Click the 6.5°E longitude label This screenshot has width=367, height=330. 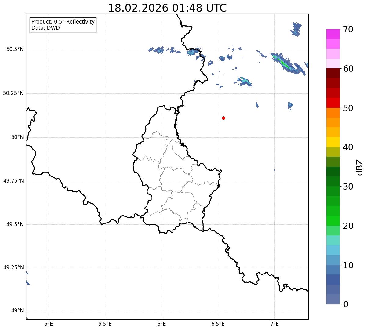coord(218,324)
